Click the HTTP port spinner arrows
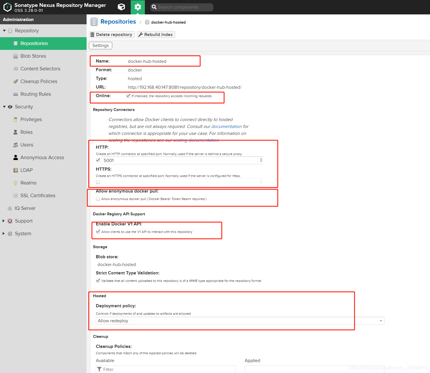This screenshot has width=430, height=373. 261,160
